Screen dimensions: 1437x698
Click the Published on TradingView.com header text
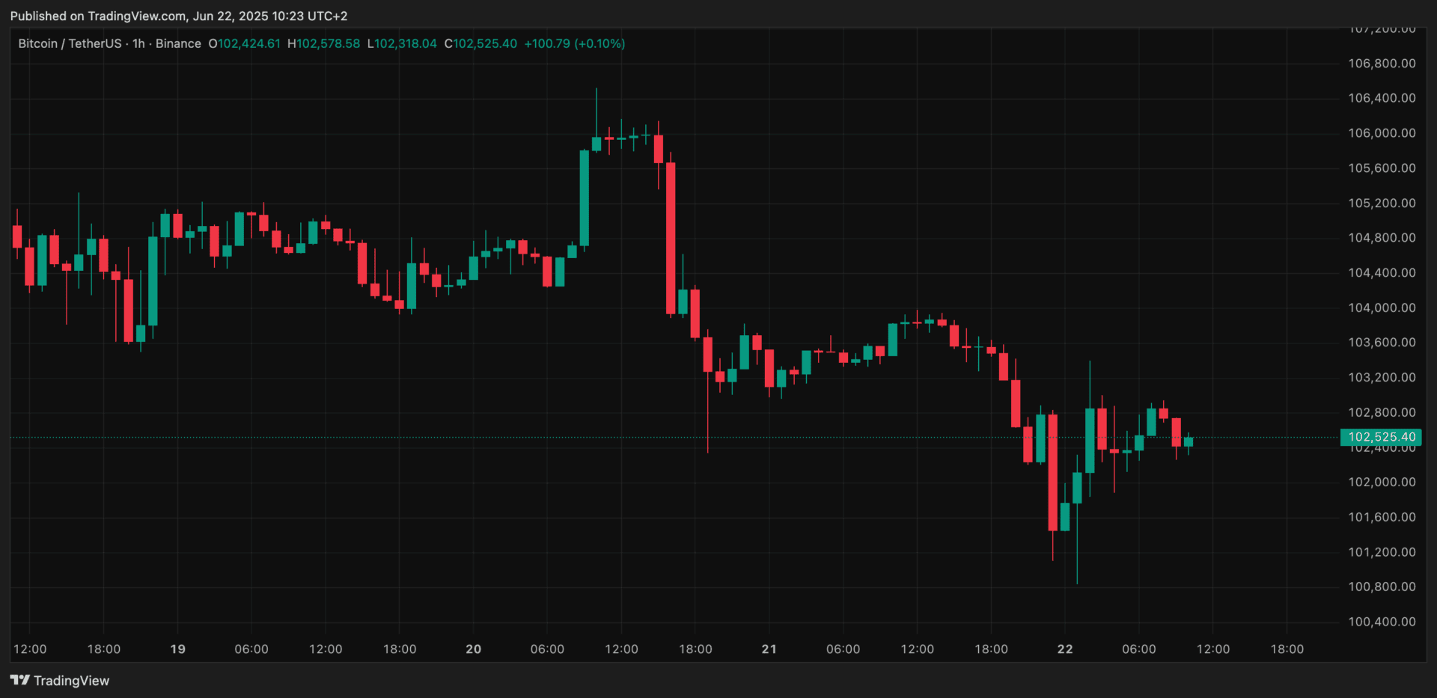click(x=178, y=16)
